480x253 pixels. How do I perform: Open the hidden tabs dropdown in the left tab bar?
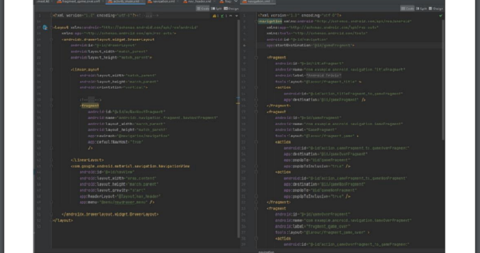pos(236,2)
